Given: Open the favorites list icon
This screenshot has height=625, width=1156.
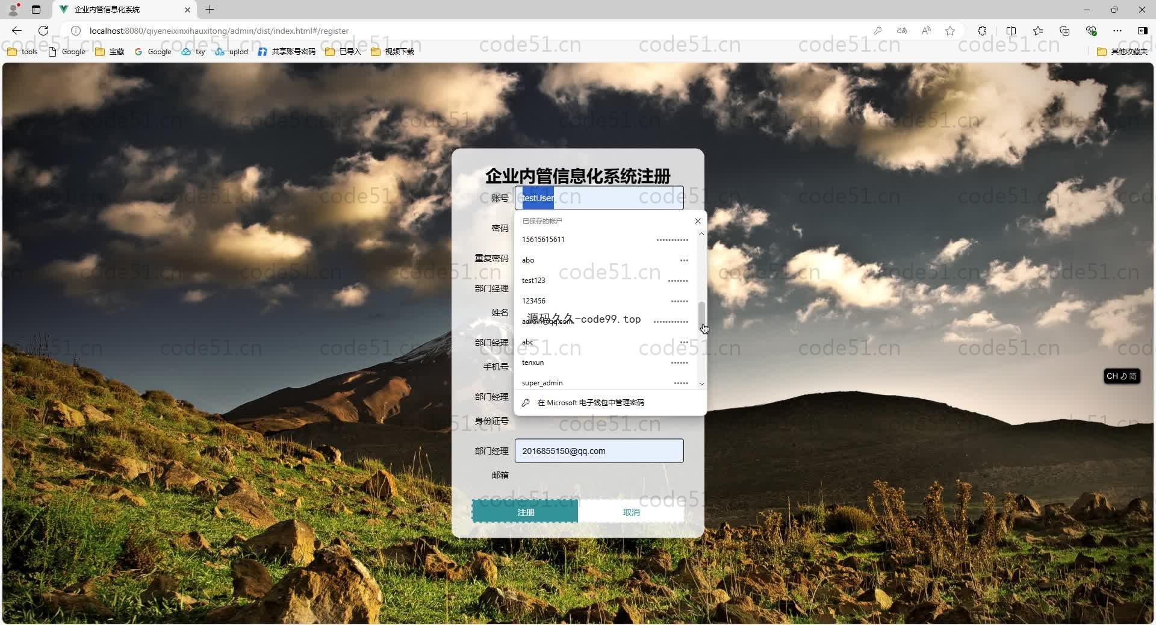Looking at the screenshot, I should (1038, 31).
